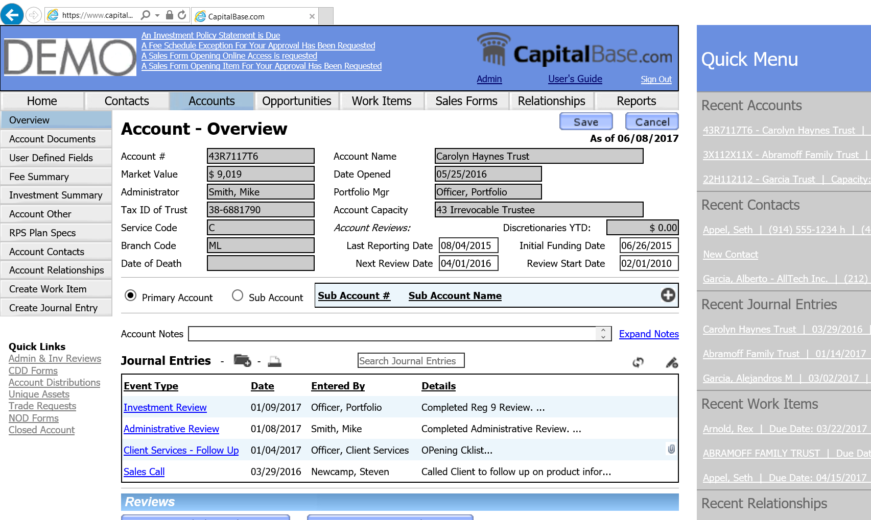Click the new journal entry folder icon
Image resolution: width=871 pixels, height=520 pixels.
coord(242,361)
